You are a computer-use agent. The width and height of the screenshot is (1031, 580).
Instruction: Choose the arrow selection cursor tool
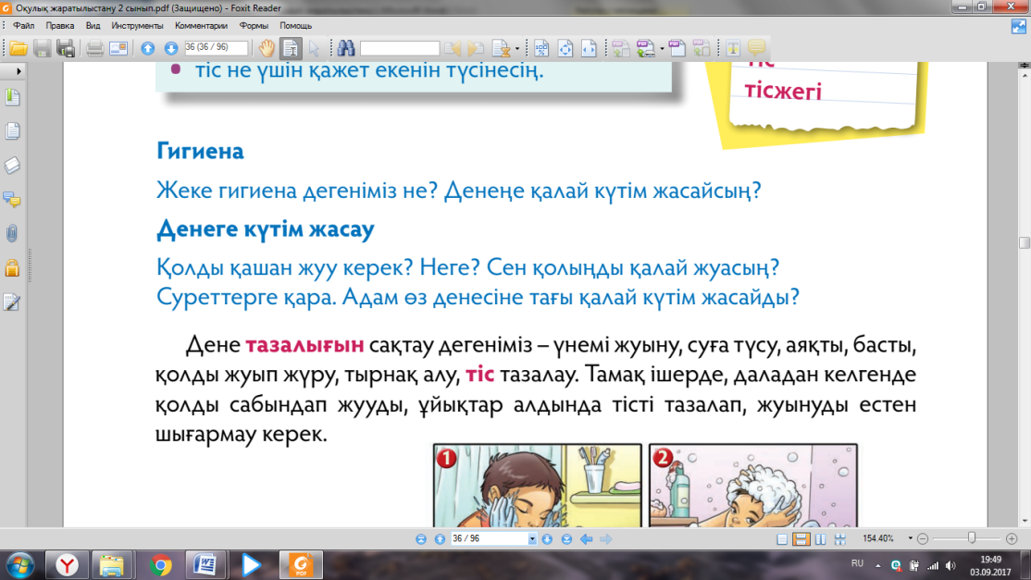[x=315, y=48]
